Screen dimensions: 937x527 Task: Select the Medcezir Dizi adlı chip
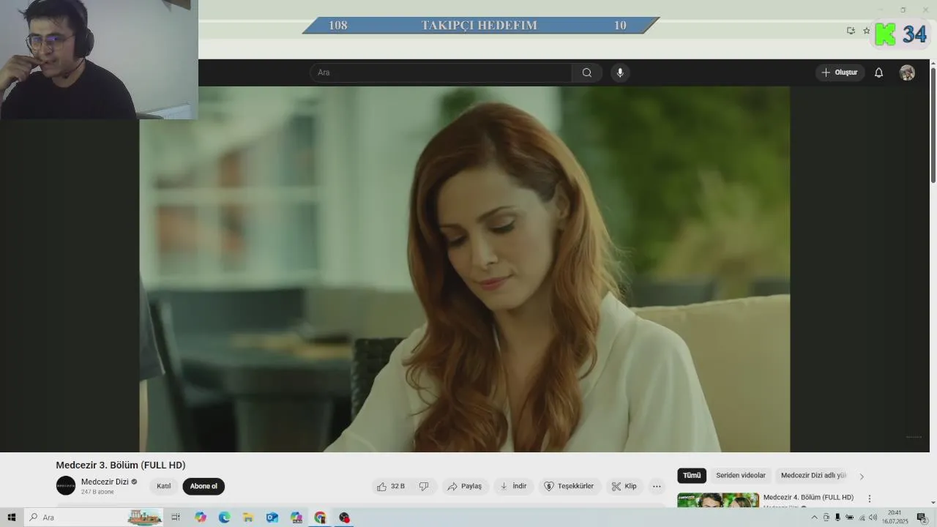[x=813, y=476]
